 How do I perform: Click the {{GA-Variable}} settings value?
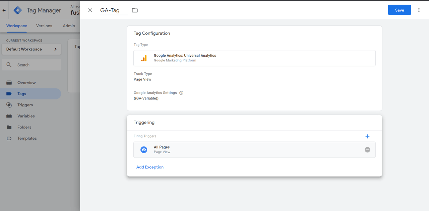point(146,98)
